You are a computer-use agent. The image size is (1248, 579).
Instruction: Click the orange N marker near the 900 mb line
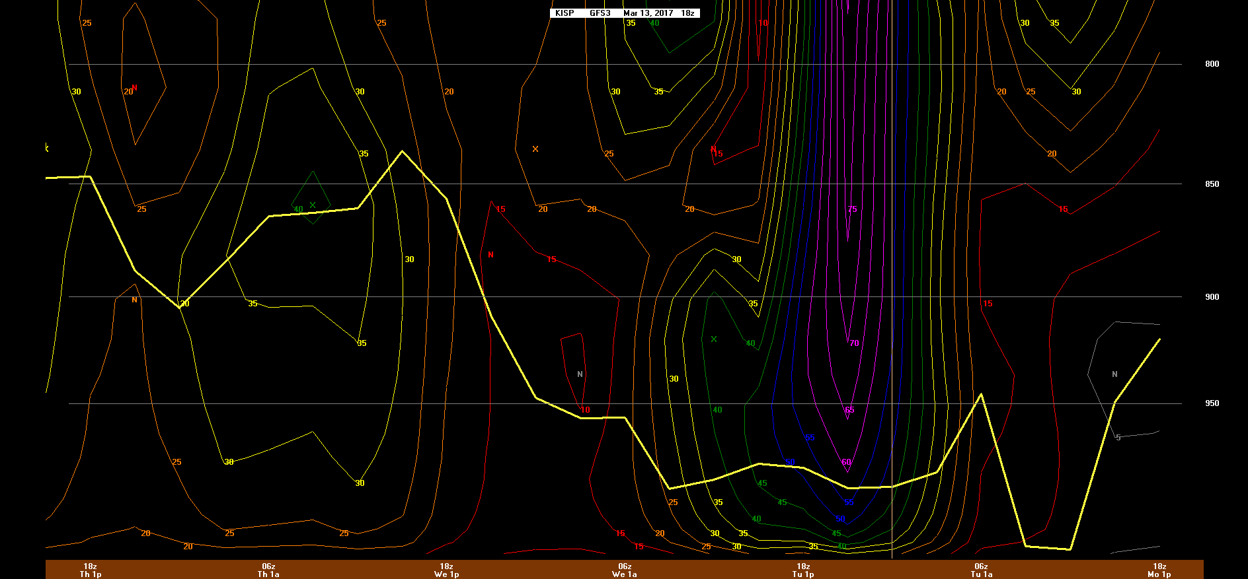coord(135,300)
